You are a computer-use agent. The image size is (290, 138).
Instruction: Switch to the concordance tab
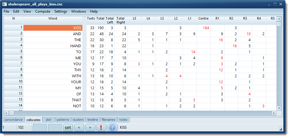tap(13, 120)
